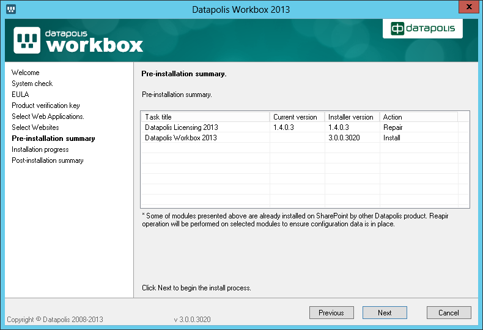This screenshot has height=330, width=483.
Task: Select the Post-installation summary step
Action: coord(48,160)
